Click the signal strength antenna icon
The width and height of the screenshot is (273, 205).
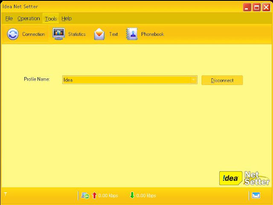[x=6, y=193]
